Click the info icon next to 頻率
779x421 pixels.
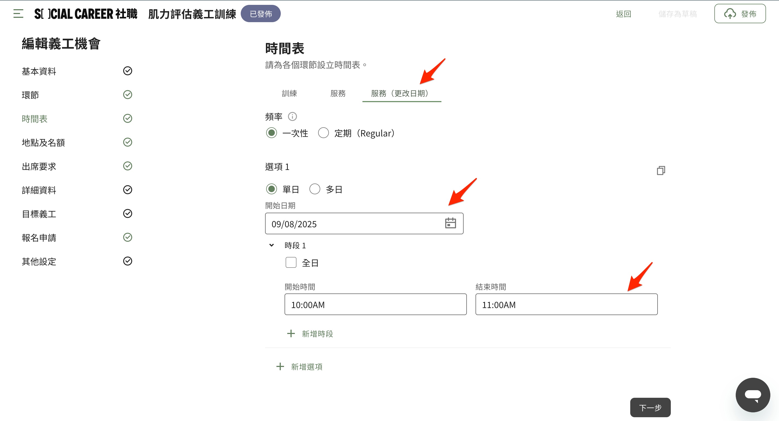pyautogui.click(x=292, y=116)
